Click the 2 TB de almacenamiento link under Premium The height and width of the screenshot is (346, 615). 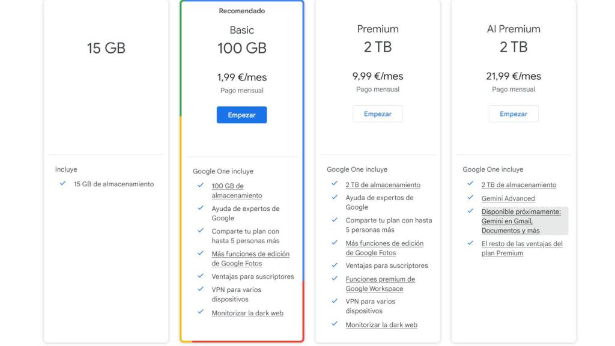tap(384, 184)
